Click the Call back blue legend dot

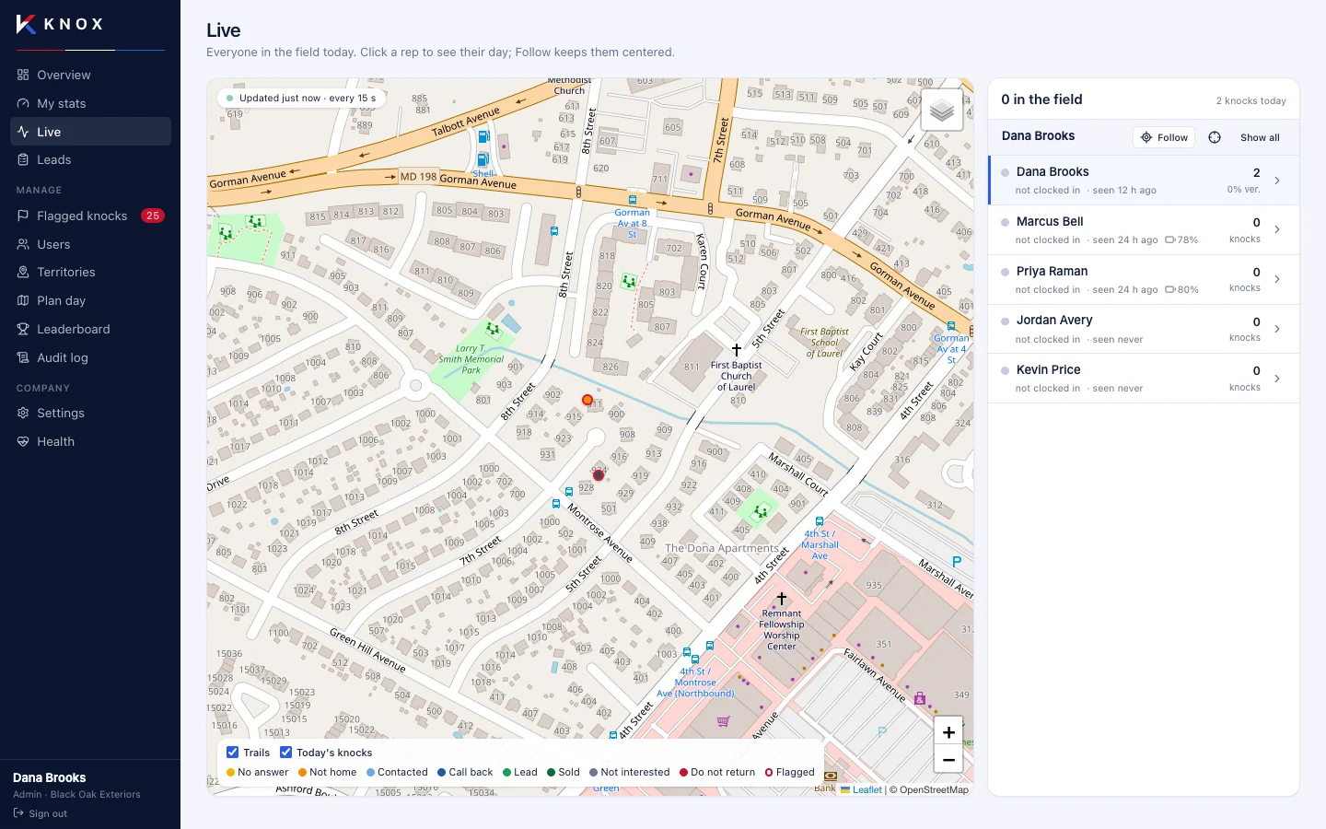pyautogui.click(x=442, y=773)
